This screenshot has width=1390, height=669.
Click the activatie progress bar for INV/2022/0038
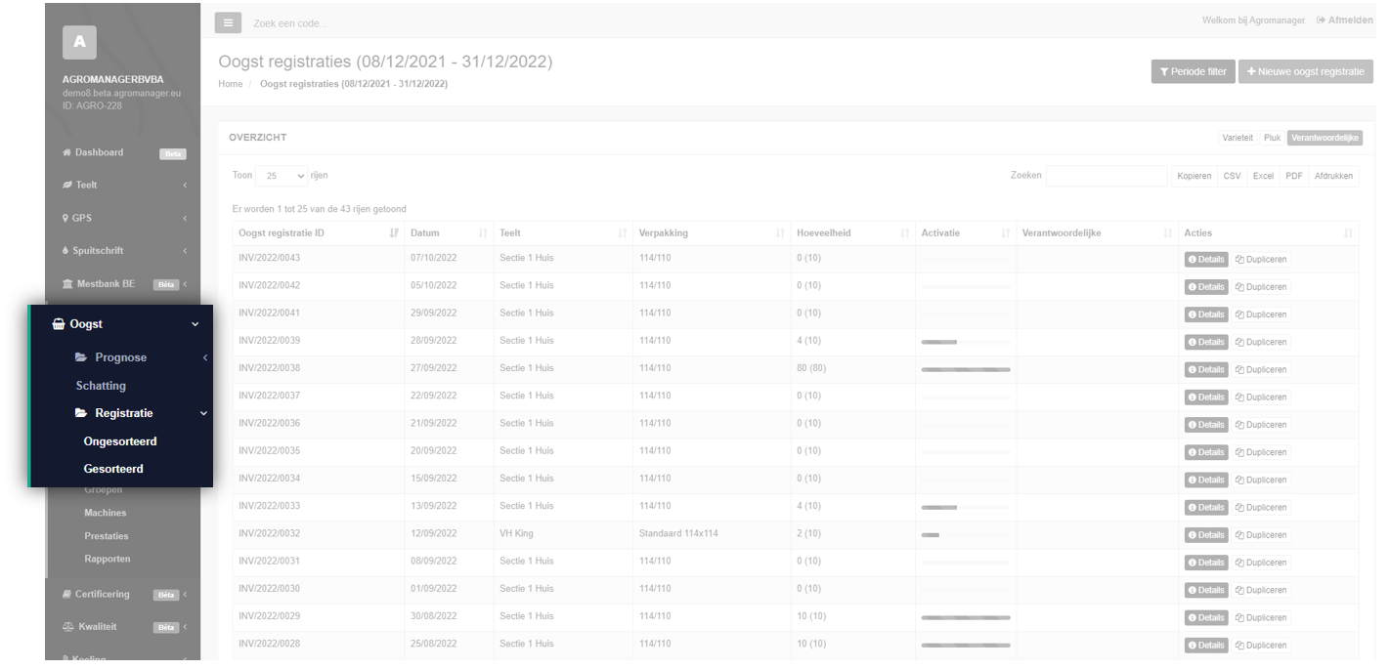tap(965, 369)
